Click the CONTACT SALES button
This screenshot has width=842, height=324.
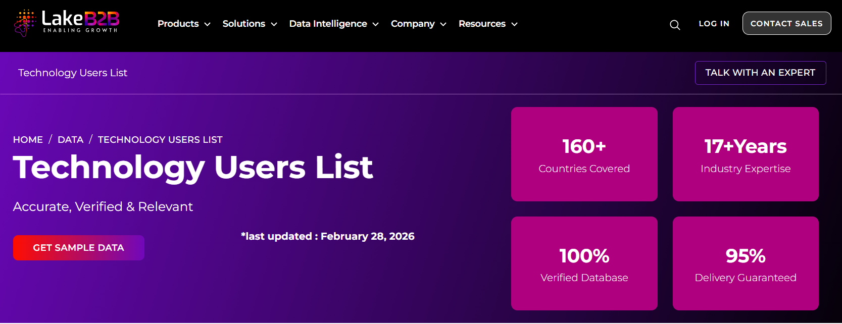tap(786, 23)
